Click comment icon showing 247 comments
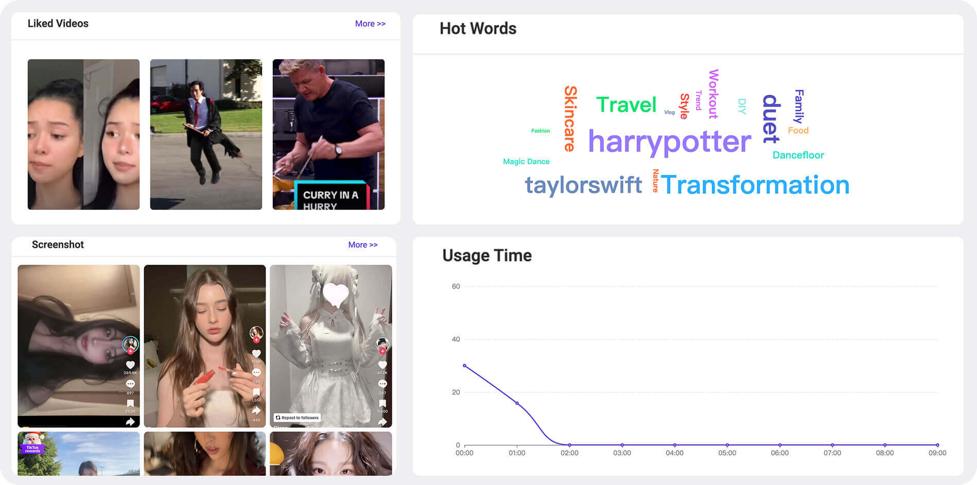The width and height of the screenshot is (977, 485). pyautogui.click(x=382, y=384)
